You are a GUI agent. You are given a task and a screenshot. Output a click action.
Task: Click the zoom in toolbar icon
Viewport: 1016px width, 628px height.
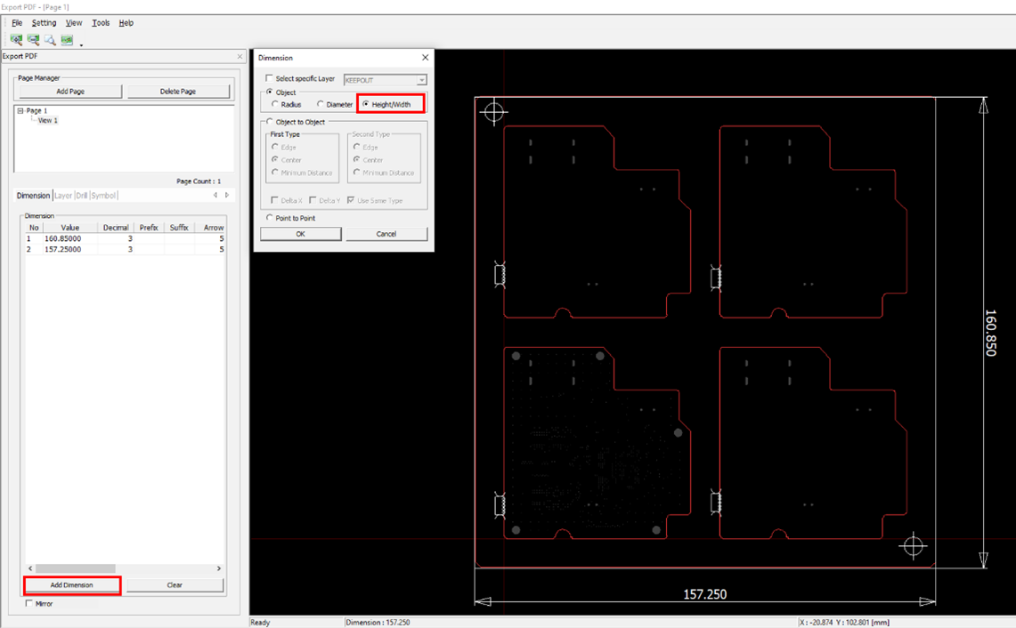click(x=16, y=40)
